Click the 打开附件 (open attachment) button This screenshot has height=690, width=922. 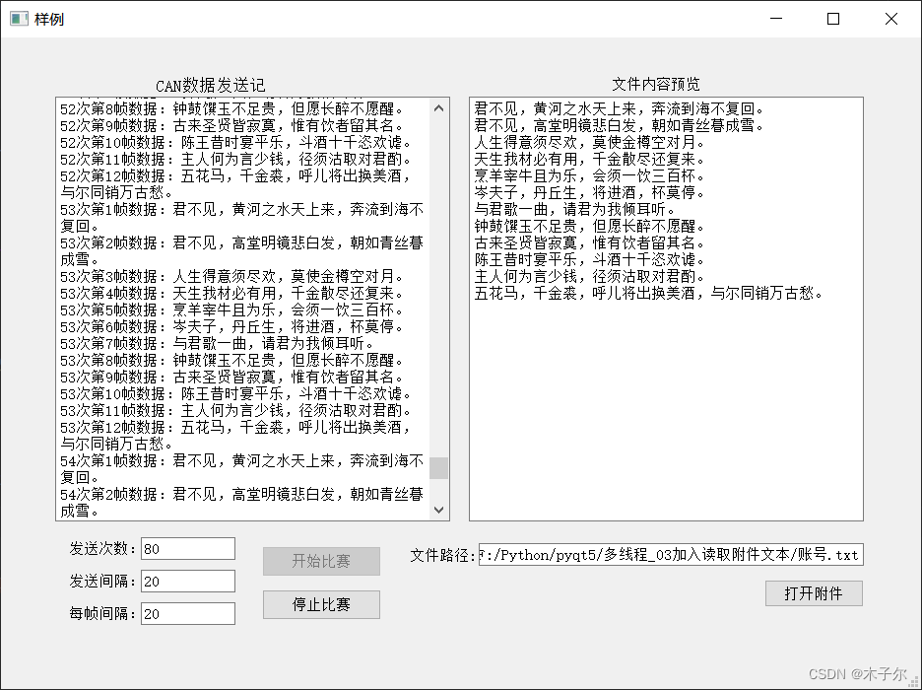pos(814,593)
